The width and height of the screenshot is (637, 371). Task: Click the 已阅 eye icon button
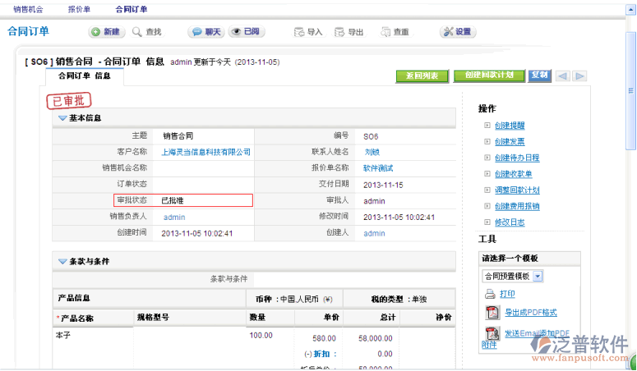click(x=246, y=32)
